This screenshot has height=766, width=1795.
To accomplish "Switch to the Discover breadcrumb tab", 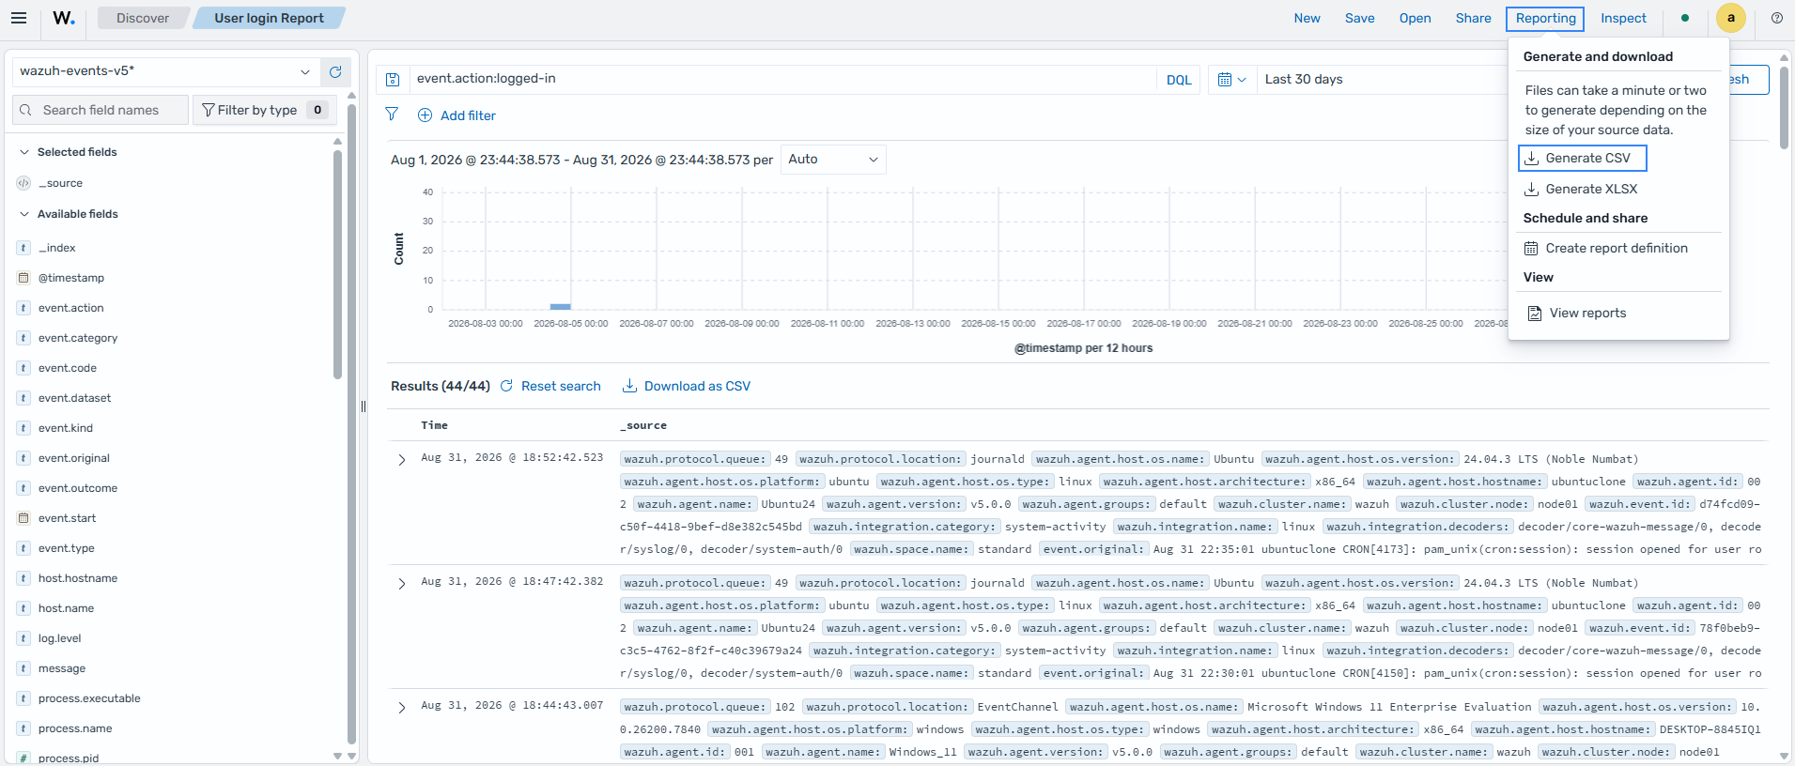I will tap(143, 18).
